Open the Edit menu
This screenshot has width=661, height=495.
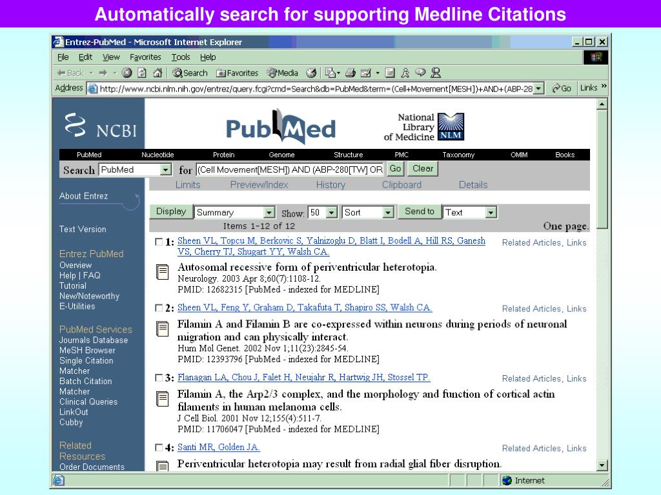85,57
